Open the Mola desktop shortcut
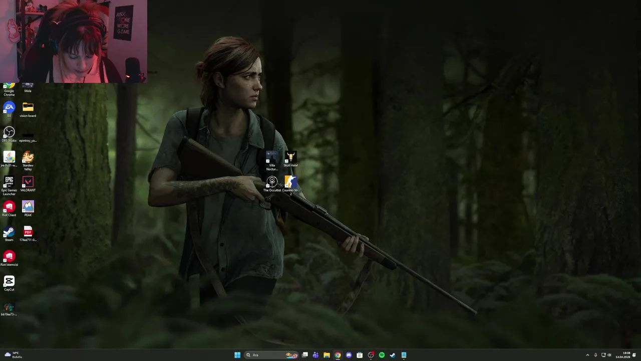 click(28, 88)
